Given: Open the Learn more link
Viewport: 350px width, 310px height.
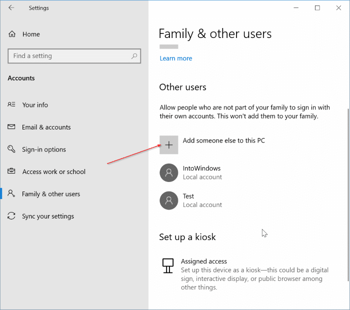Looking at the screenshot, I should pos(176,58).
